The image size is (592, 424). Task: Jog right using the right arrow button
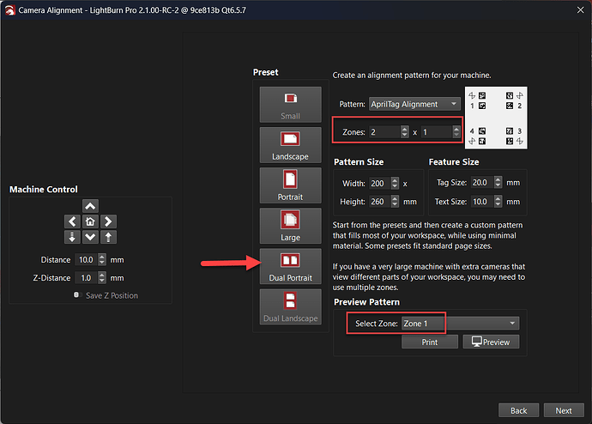106,221
